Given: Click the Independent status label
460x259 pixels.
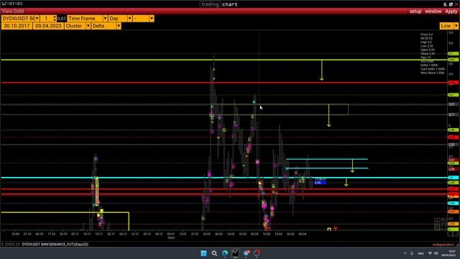Looking at the screenshot, I should [443, 245].
